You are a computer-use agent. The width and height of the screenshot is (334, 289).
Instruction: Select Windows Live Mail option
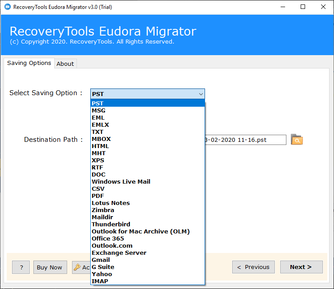pos(147,181)
